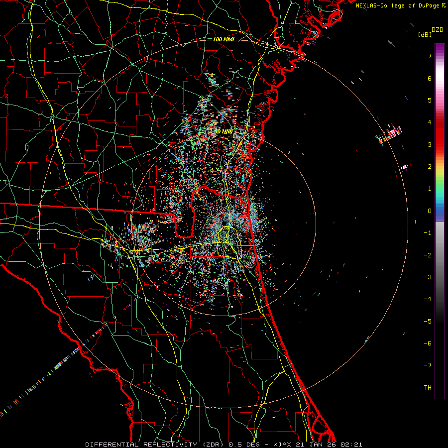Click the 2 value on the color scale

pos(430,167)
